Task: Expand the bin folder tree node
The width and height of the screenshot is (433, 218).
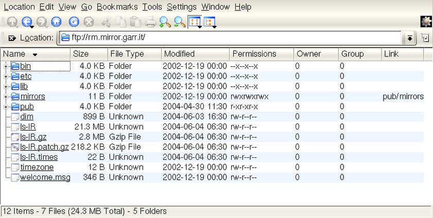Action: [x=6, y=66]
